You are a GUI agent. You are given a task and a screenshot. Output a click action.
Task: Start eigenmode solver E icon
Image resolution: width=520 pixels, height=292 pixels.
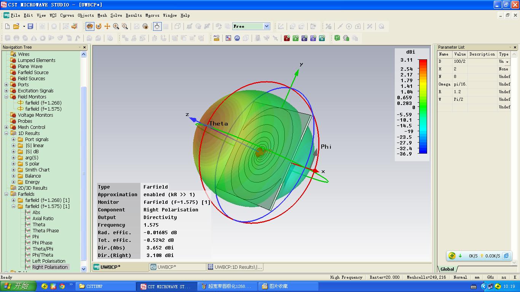[x=304, y=38]
